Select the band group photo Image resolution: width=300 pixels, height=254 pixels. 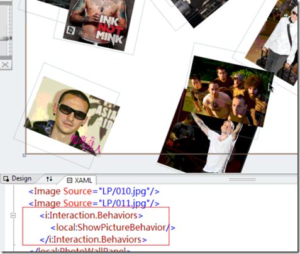point(228,91)
